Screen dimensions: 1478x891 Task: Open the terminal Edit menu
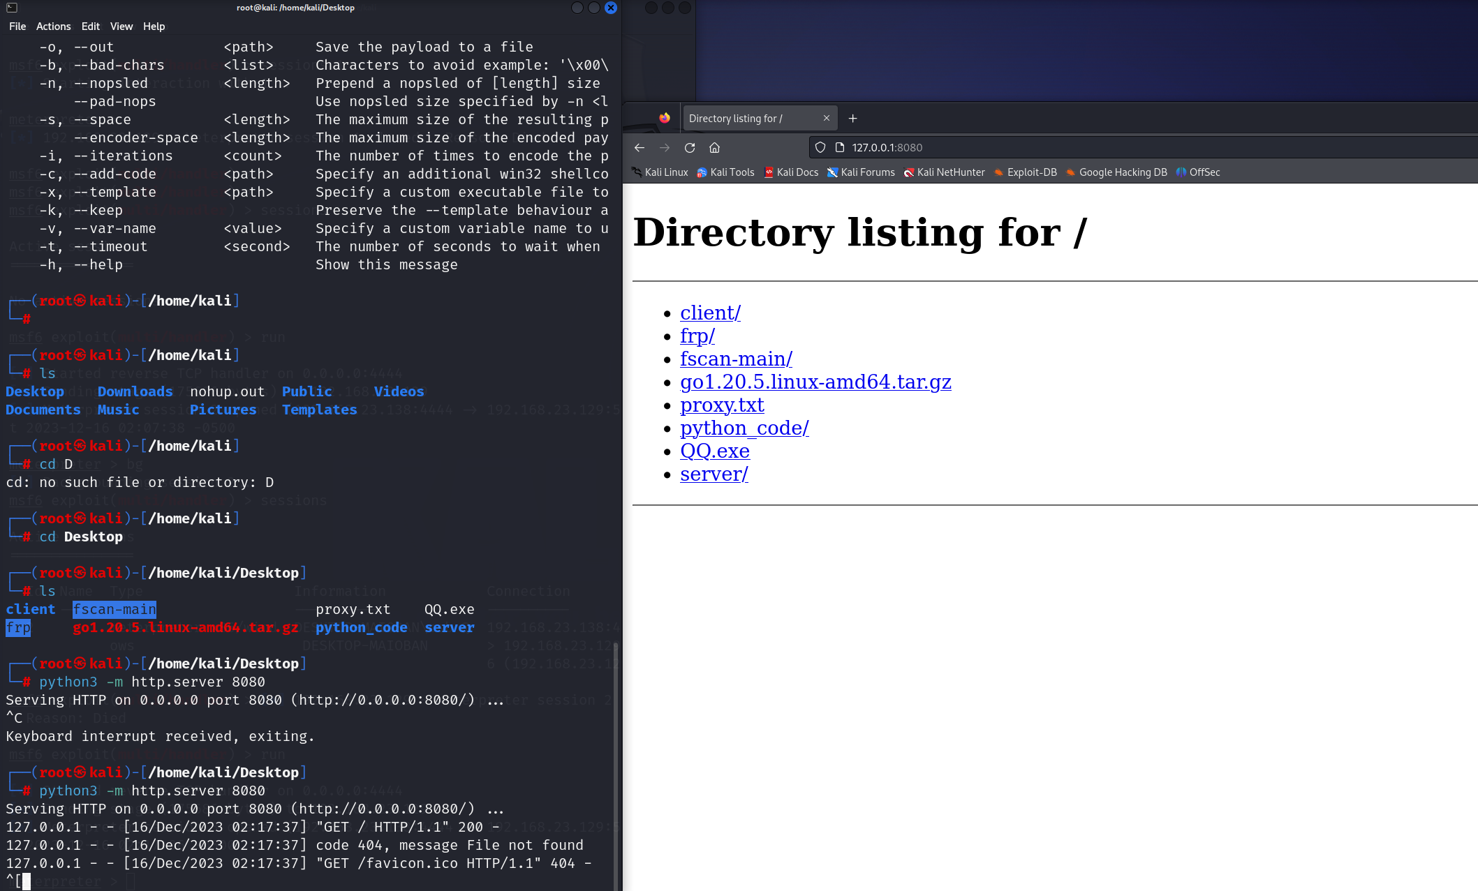(x=91, y=27)
